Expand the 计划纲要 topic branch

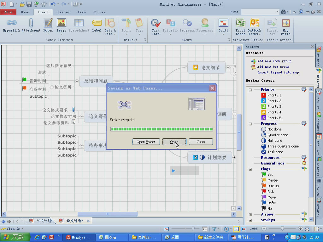[x=234, y=158]
